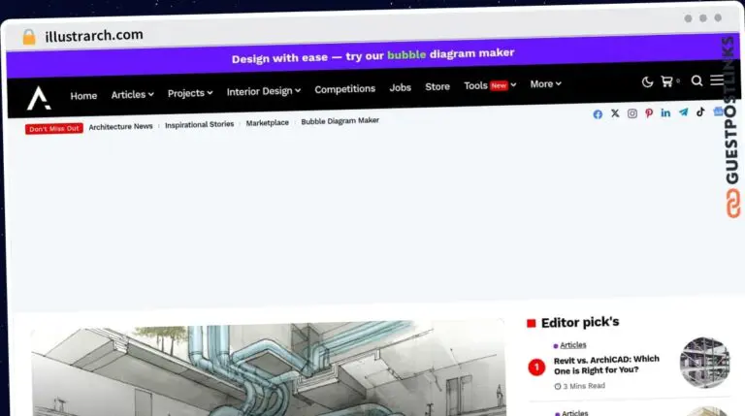Open the hamburger menu icon
This screenshot has height=416, width=745.
[717, 80]
